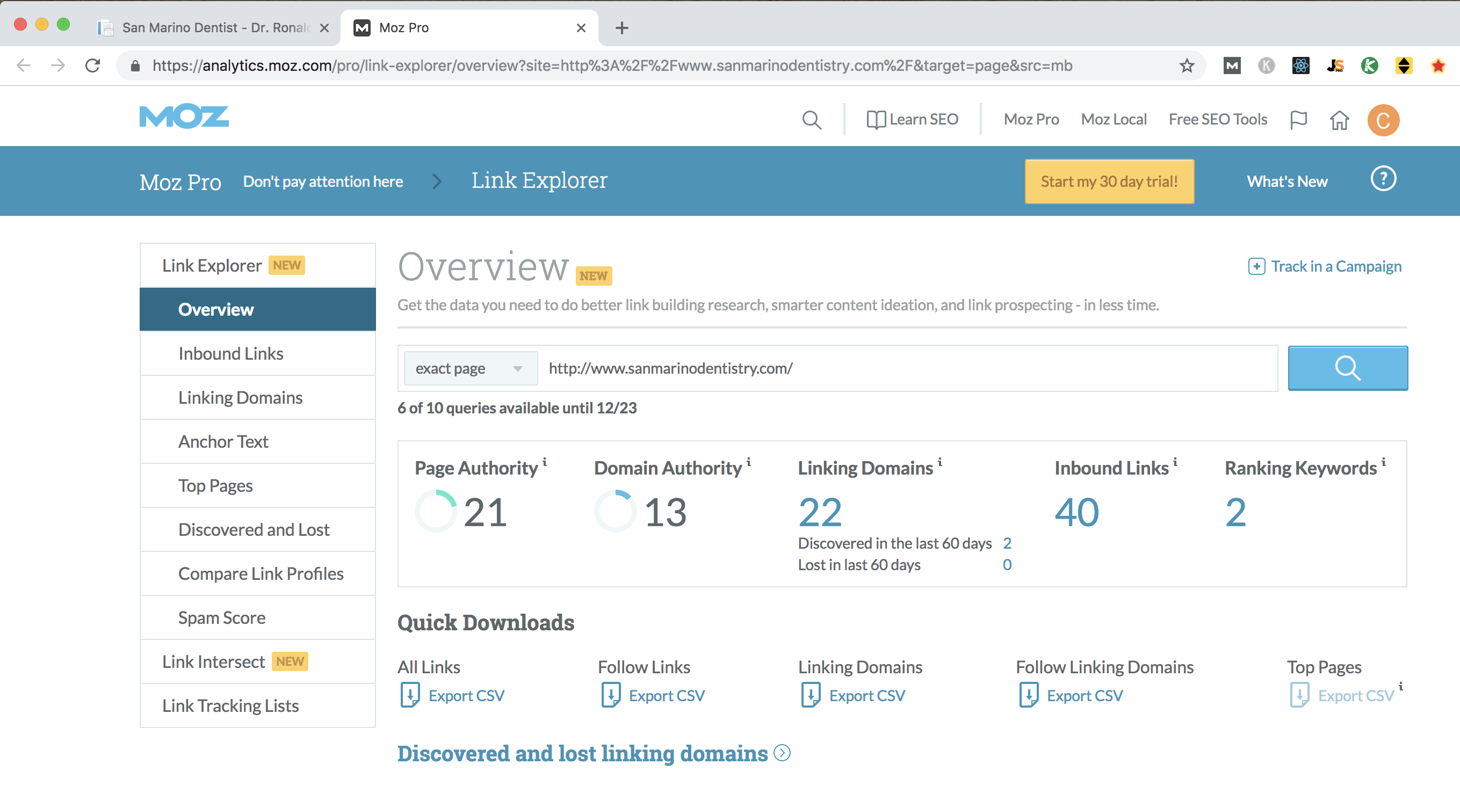Click the URL search input field
The height and width of the screenshot is (786, 1460).
907,369
